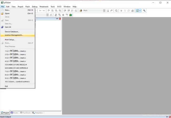Screen dimensions: 171x118
Task: Select New... in the File menu
Action: pos(18,10)
